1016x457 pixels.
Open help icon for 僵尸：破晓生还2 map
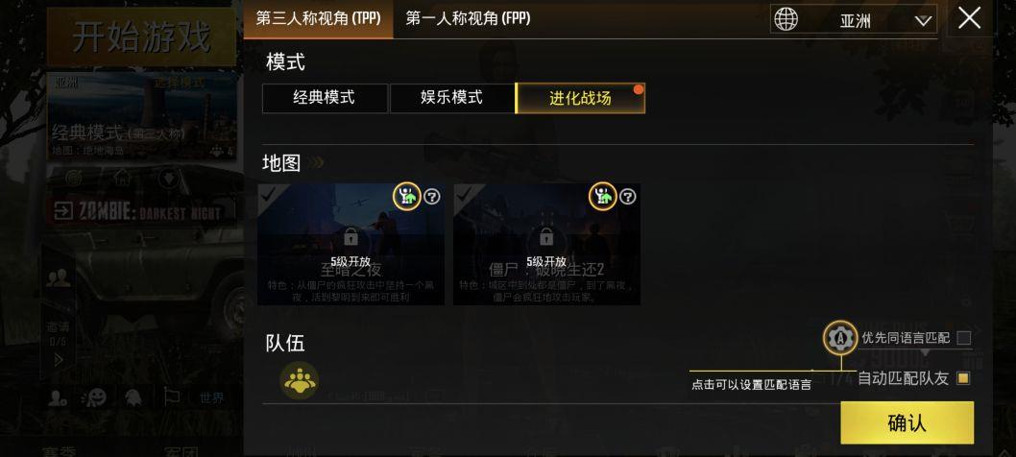pyautogui.click(x=628, y=197)
